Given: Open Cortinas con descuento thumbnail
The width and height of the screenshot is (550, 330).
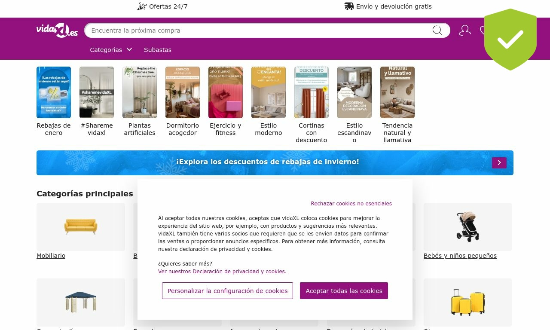Looking at the screenshot, I should pyautogui.click(x=312, y=92).
